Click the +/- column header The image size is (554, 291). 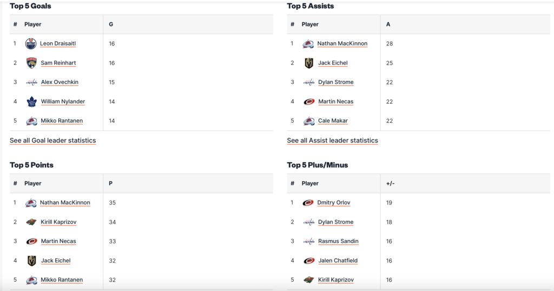pyautogui.click(x=390, y=183)
